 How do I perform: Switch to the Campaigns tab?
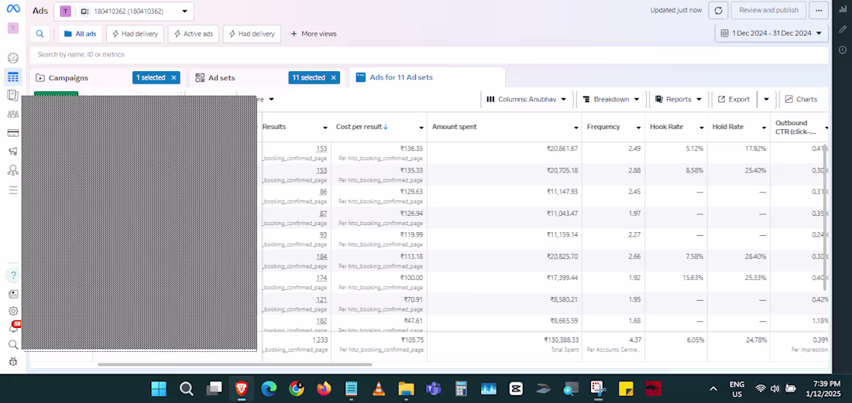coord(68,77)
